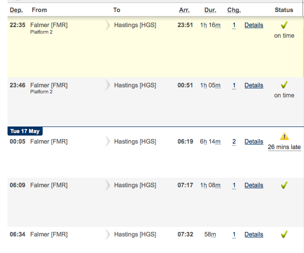Click the Dep. column header

(x=16, y=10)
